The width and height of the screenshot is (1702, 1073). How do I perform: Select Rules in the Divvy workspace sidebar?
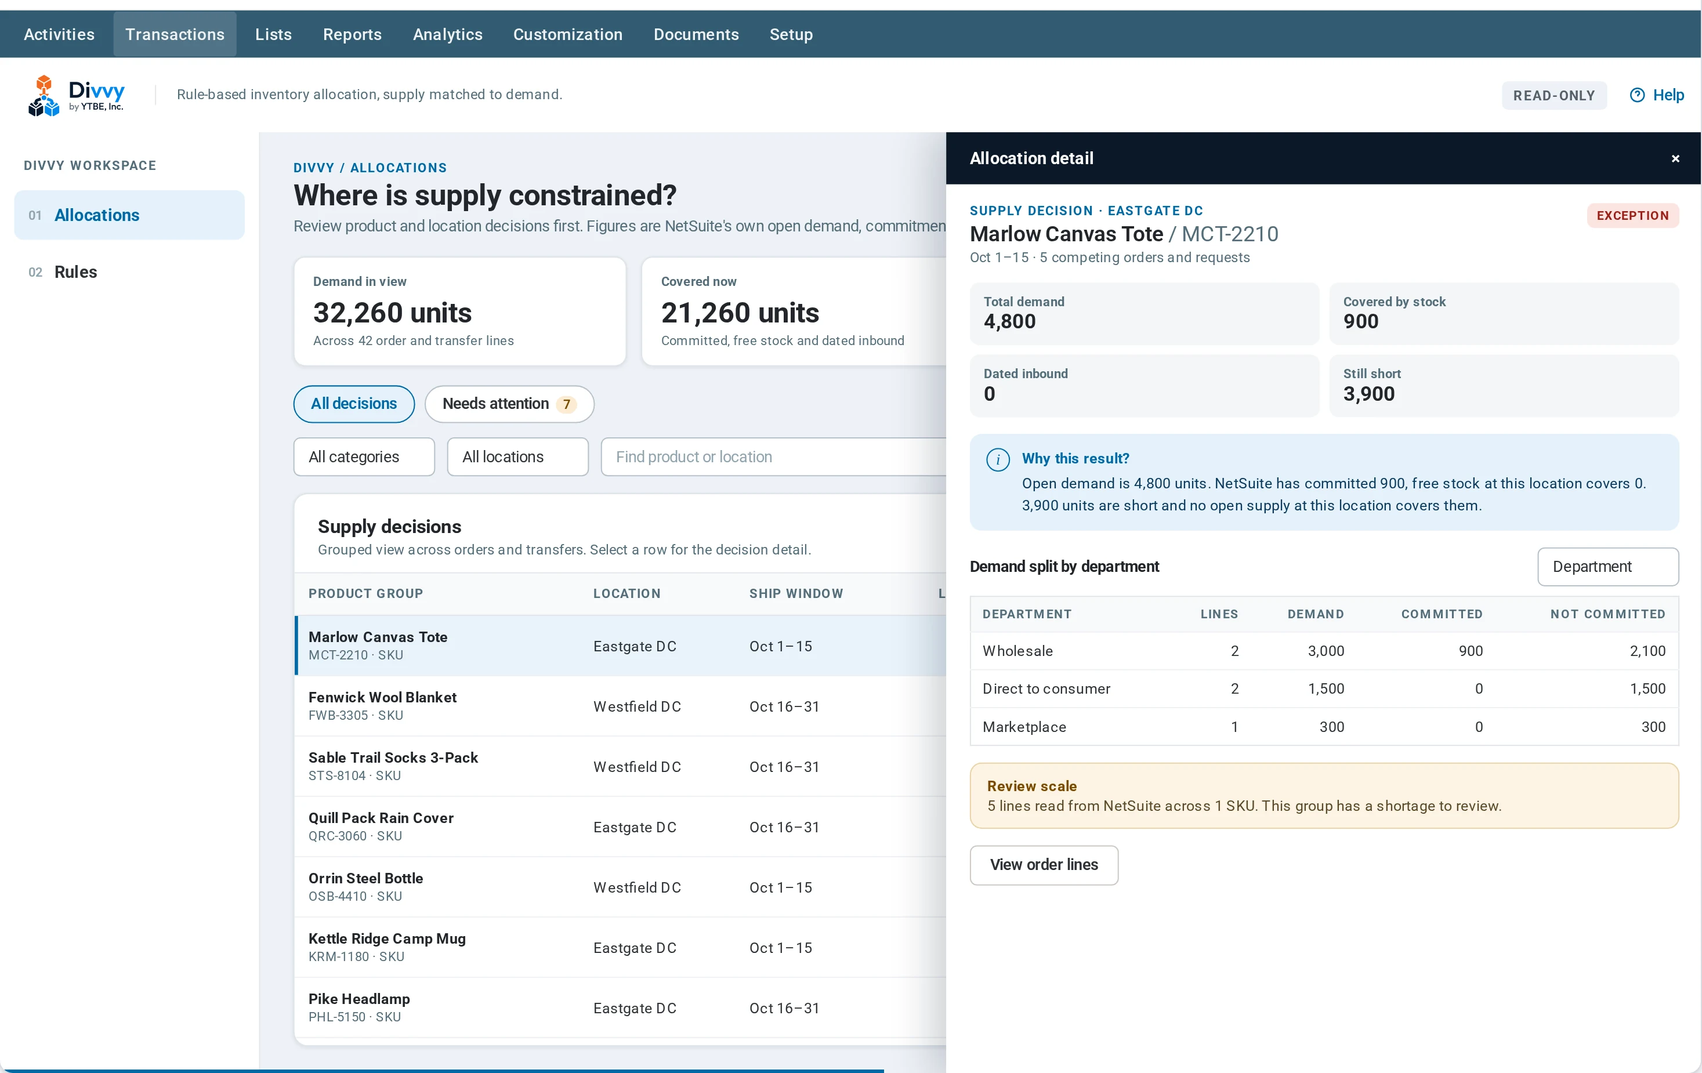[x=129, y=272]
